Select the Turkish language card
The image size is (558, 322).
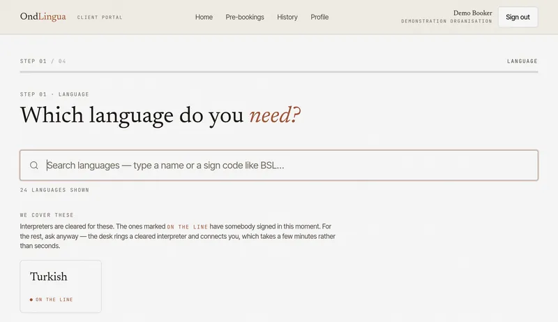coord(61,286)
